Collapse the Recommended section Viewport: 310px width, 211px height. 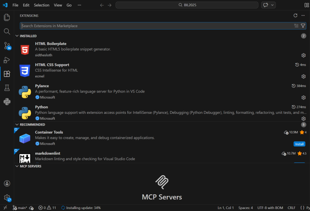pos(17,124)
